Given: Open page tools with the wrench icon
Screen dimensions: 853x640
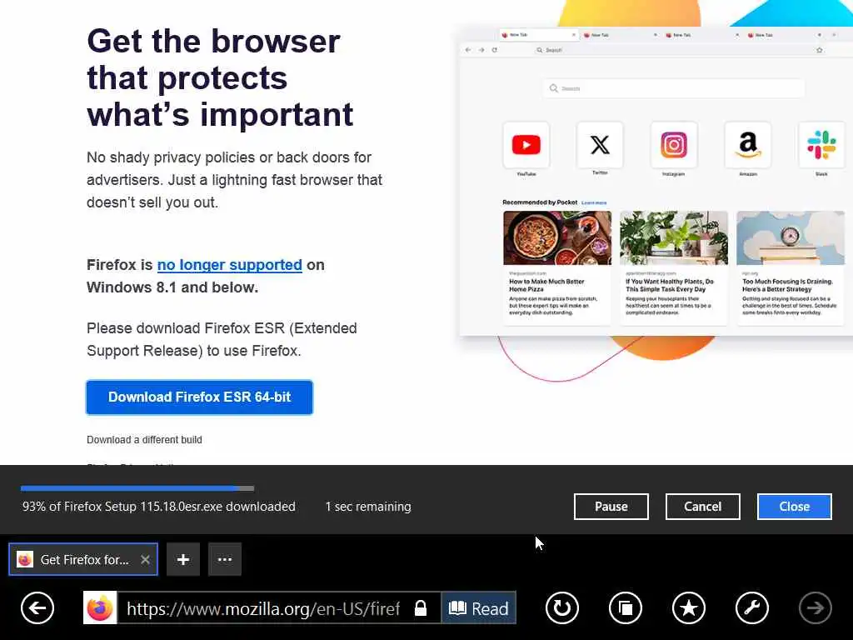Looking at the screenshot, I should click(752, 607).
